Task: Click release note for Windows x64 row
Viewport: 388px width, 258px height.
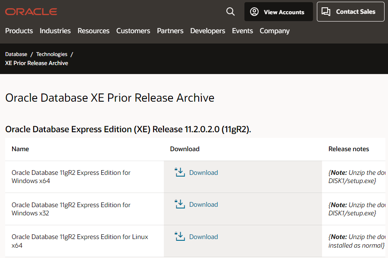Action: 357,177
